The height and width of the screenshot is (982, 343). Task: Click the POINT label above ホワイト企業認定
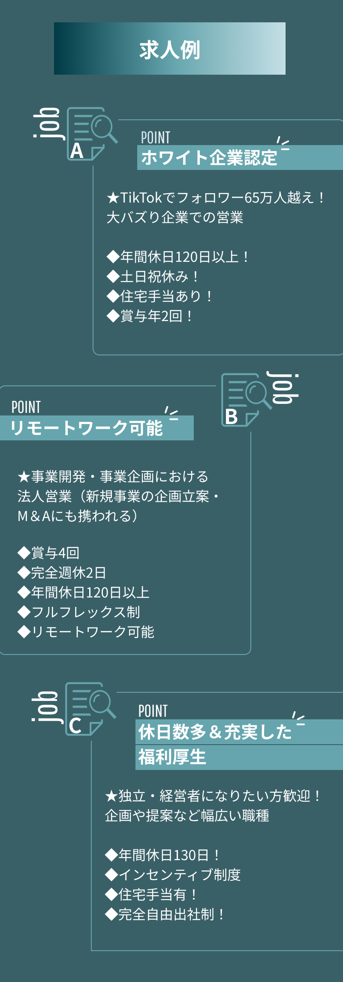point(156,138)
